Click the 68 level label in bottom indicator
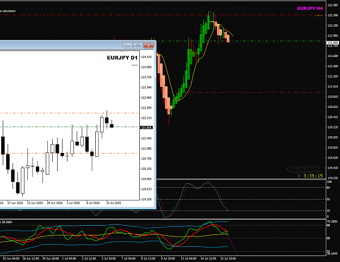The height and width of the screenshot is (262, 340). 329,225
